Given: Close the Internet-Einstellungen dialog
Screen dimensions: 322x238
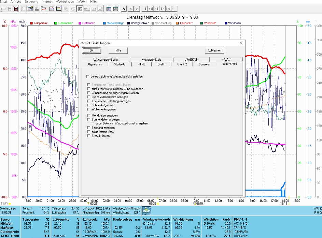Looking at the screenshot, I should (241, 43).
